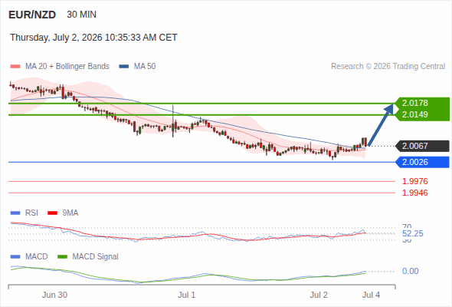Click the 30 MIN timeframe label
452x307 pixels.
tap(81, 15)
